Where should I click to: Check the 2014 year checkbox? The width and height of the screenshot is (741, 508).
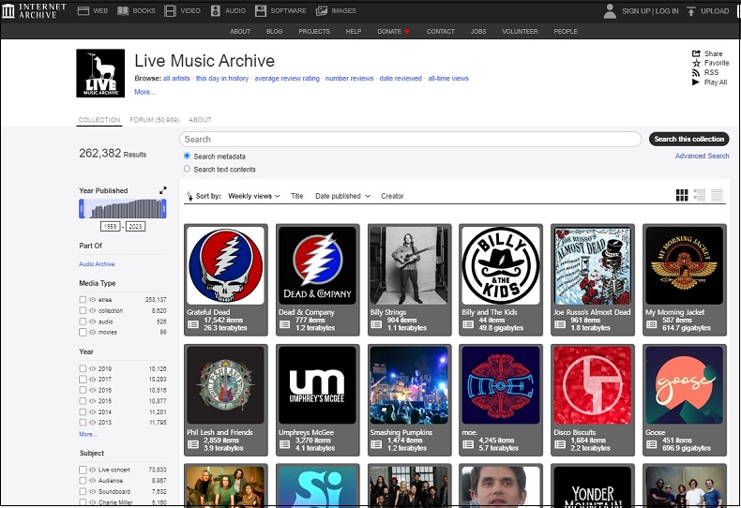[x=83, y=411]
